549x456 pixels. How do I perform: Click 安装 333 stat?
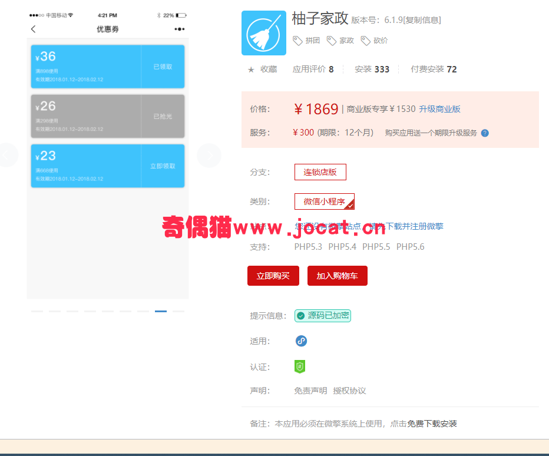pos(372,70)
